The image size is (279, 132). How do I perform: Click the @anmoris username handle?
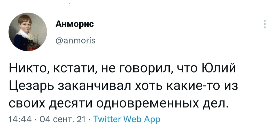pyautogui.click(x=75, y=40)
